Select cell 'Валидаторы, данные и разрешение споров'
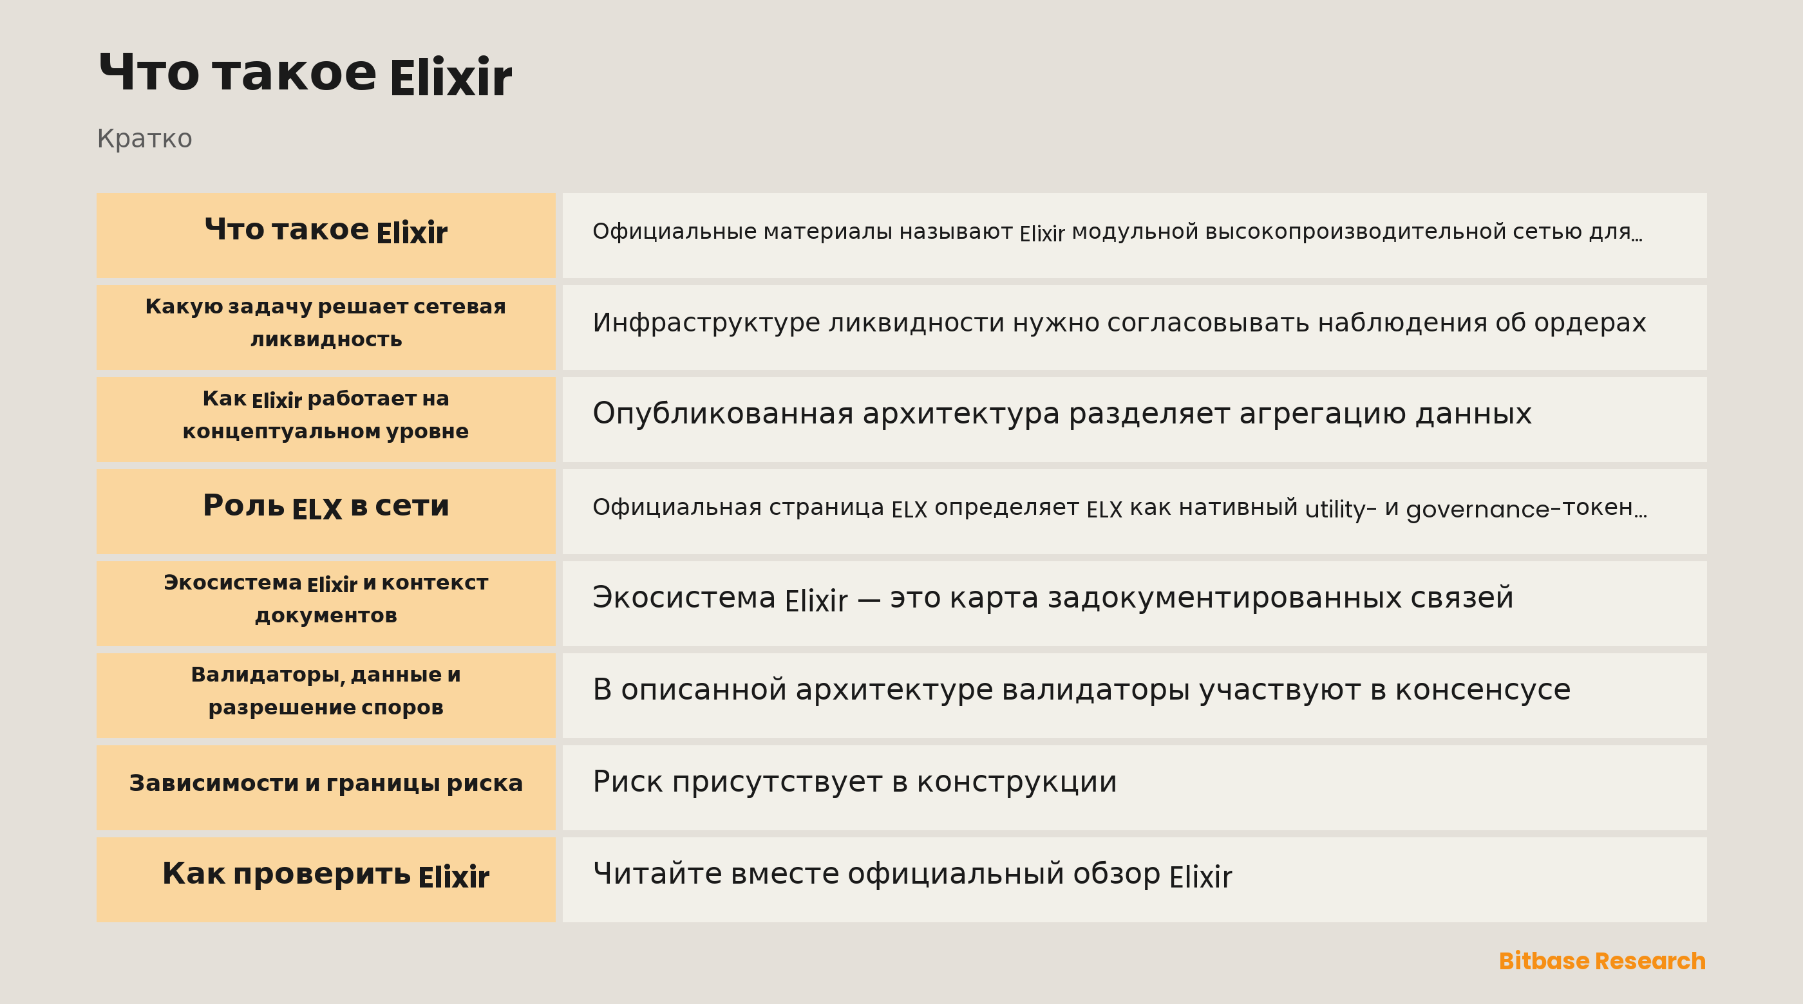The height and width of the screenshot is (1004, 1803). coord(325,696)
